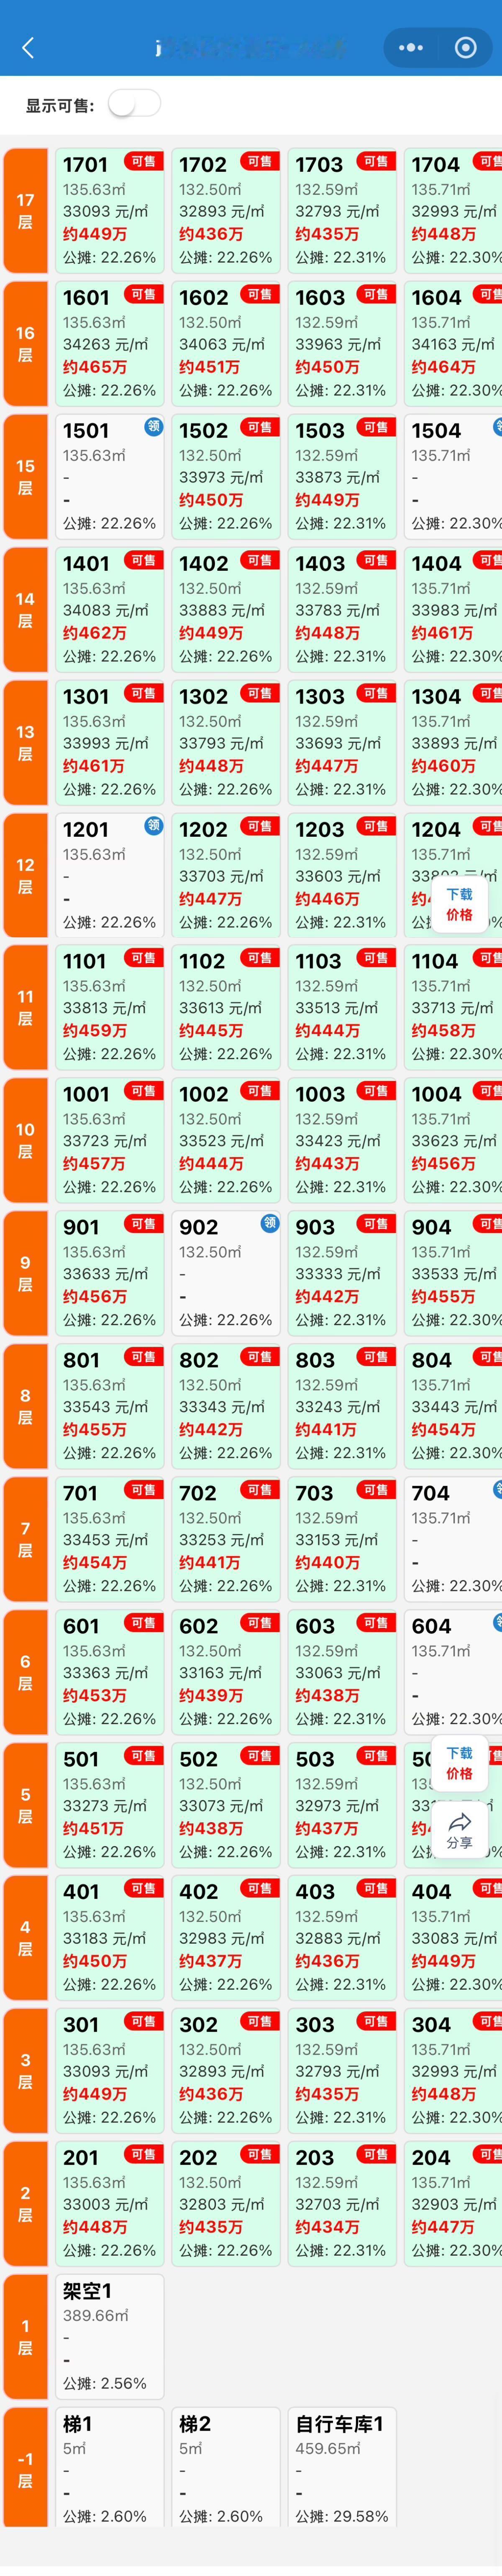
Task: Tap the 可售 badge on unit 1101
Action: [144, 958]
